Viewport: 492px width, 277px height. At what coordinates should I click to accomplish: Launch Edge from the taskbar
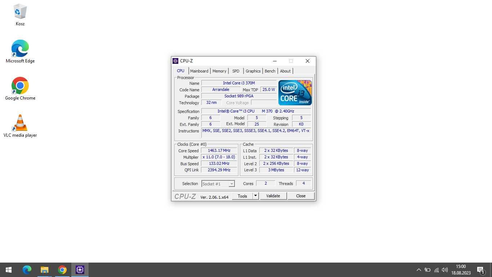(x=27, y=270)
